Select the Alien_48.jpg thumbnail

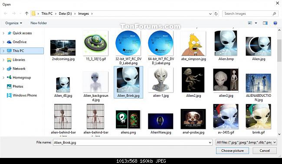coord(63,85)
